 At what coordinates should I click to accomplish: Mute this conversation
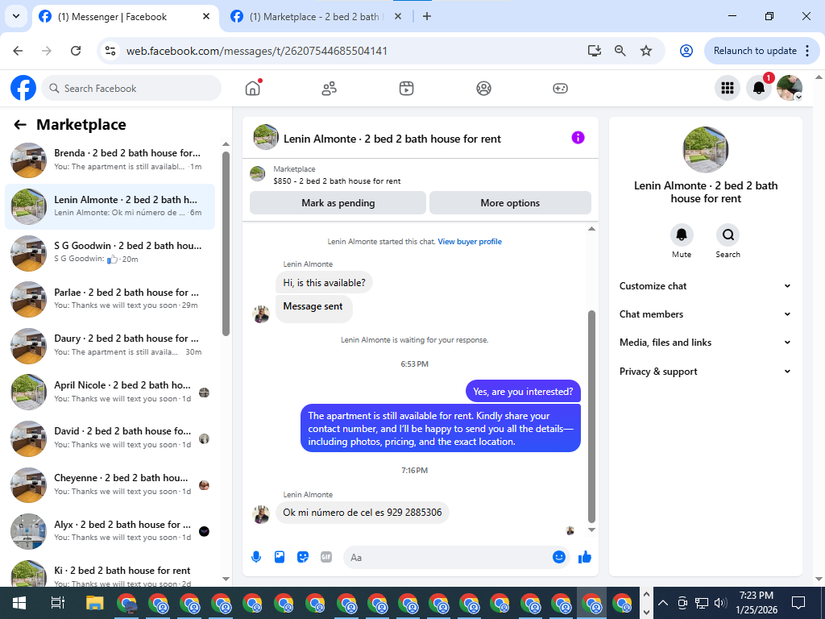[x=682, y=235]
